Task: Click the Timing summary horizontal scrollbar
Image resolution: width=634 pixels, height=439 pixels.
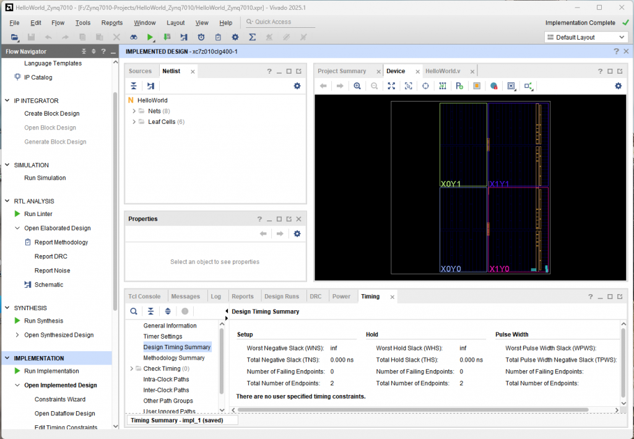Action: click(413, 410)
